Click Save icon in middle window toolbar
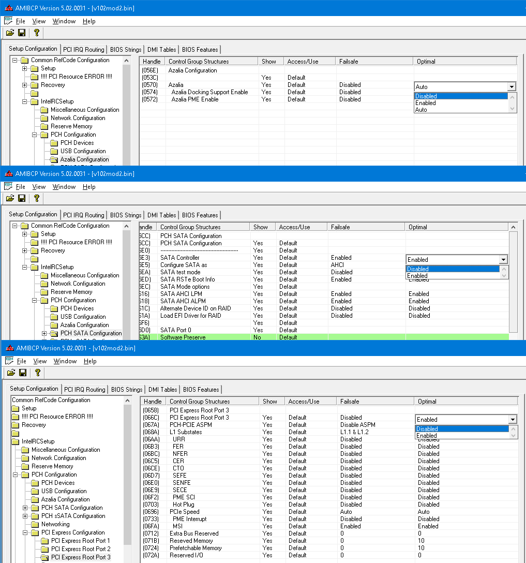 coord(22,198)
